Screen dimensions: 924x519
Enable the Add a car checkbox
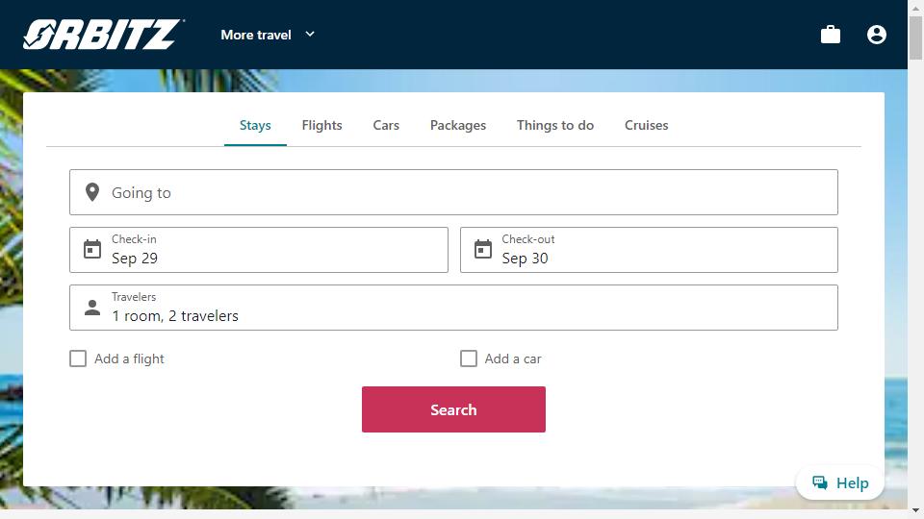click(x=469, y=358)
